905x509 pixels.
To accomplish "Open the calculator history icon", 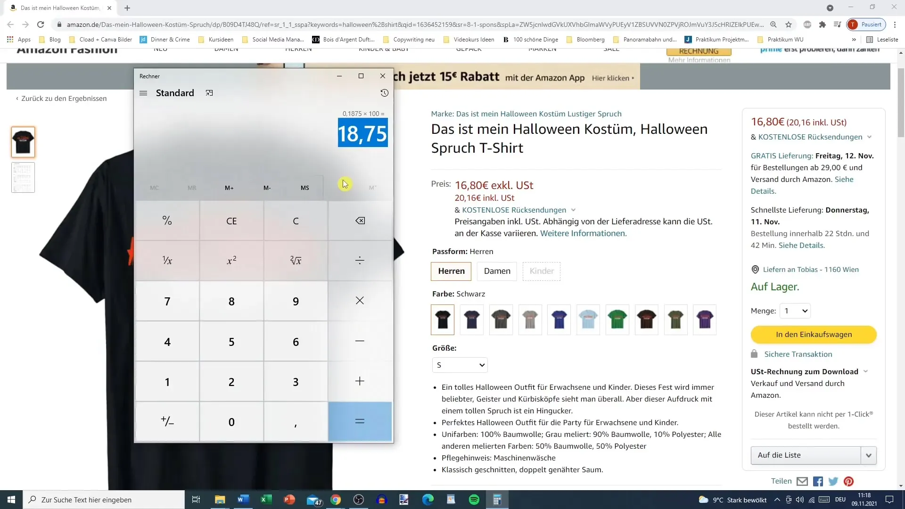I will coord(384,93).
